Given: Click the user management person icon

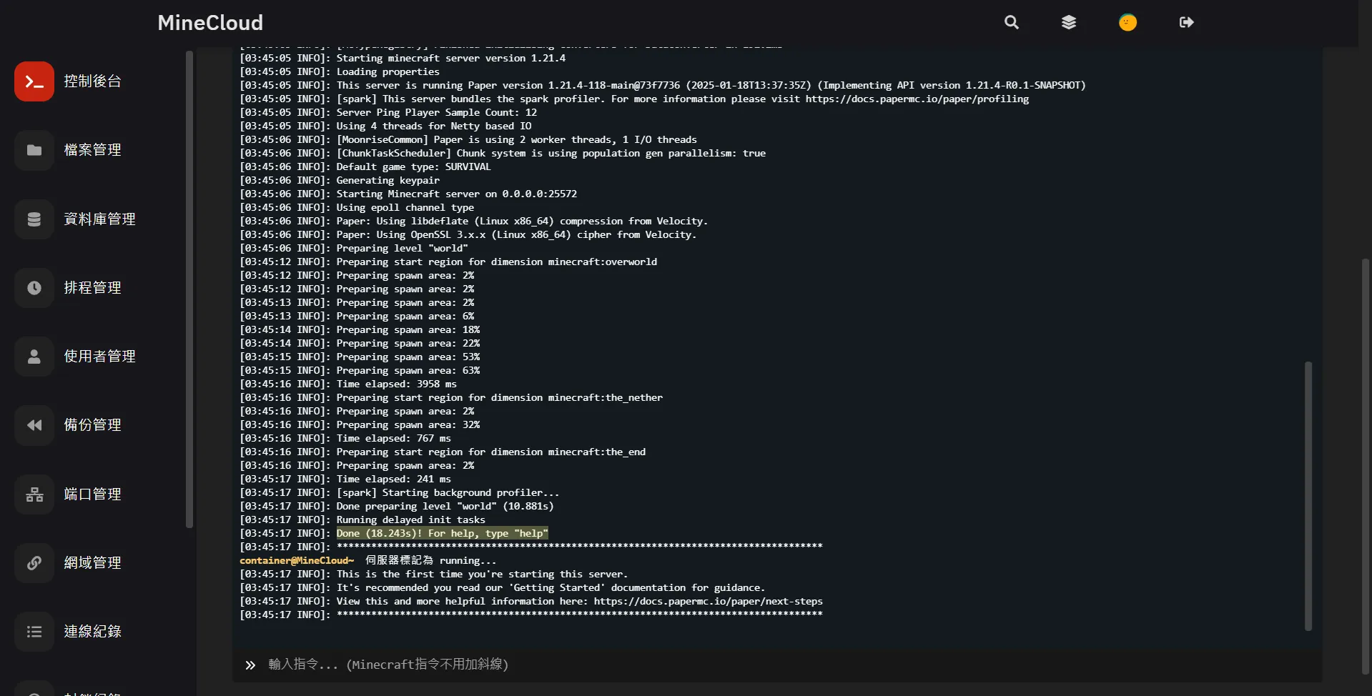Looking at the screenshot, I should coord(34,357).
